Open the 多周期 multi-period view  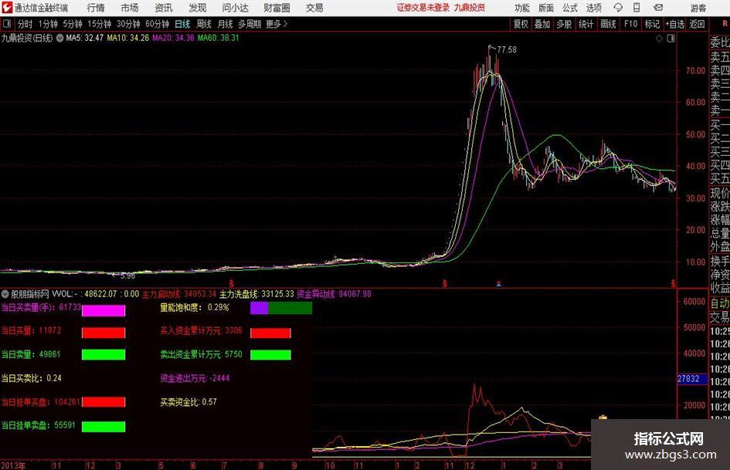point(250,24)
